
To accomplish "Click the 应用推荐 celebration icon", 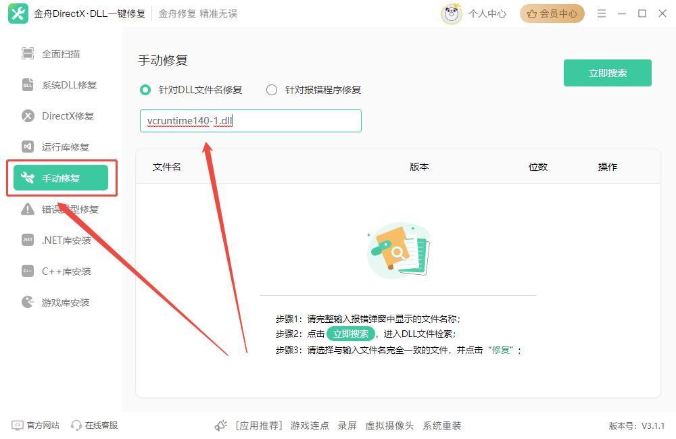I will tap(221, 425).
